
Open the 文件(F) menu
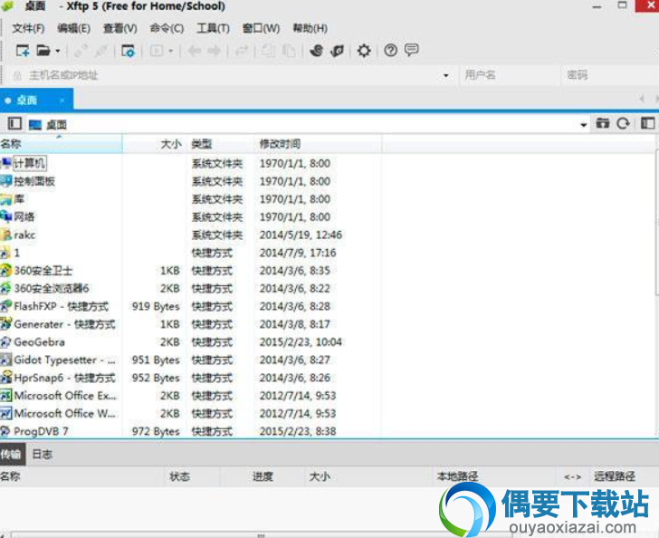coord(28,28)
